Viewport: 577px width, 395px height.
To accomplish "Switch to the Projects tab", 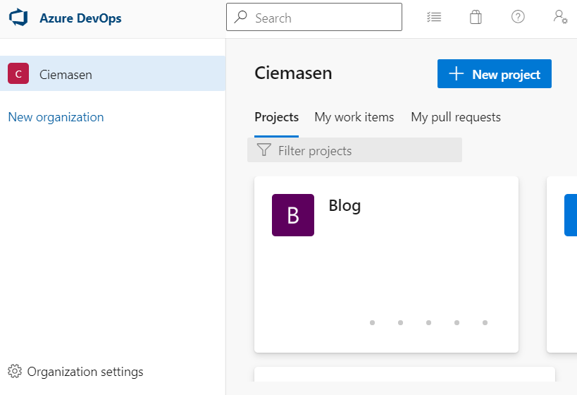I will pos(276,117).
